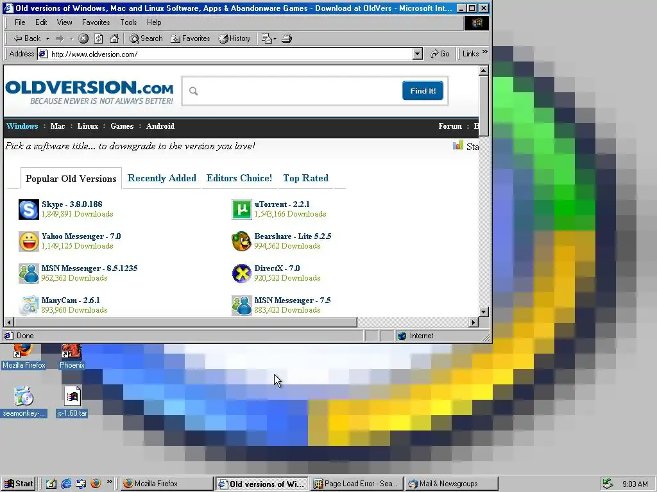Click the Find It! button

423,91
